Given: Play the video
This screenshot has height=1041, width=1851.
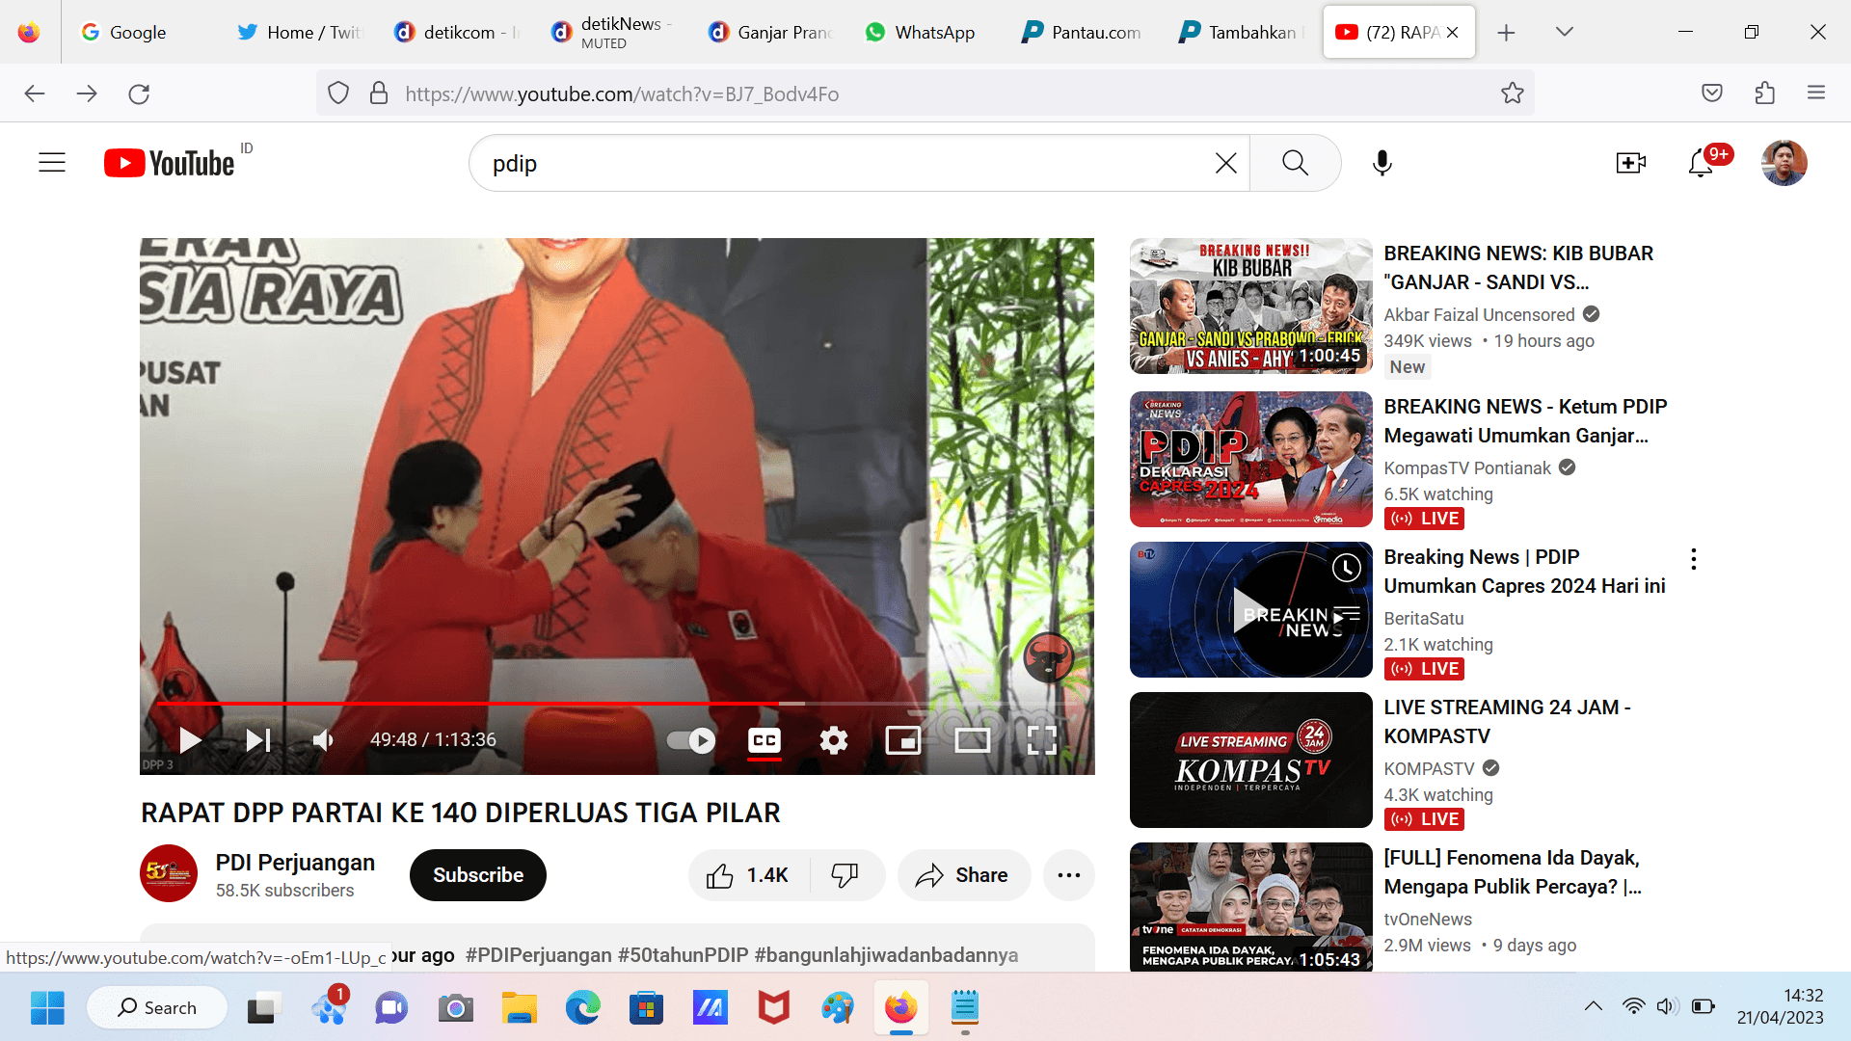Looking at the screenshot, I should 190,740.
